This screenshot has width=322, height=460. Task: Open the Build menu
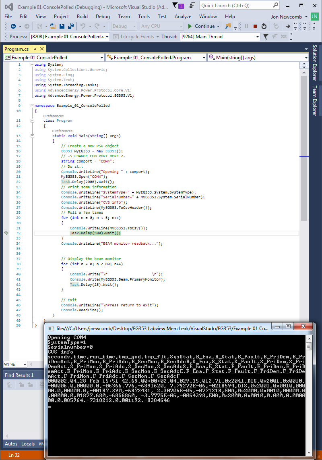point(83,17)
